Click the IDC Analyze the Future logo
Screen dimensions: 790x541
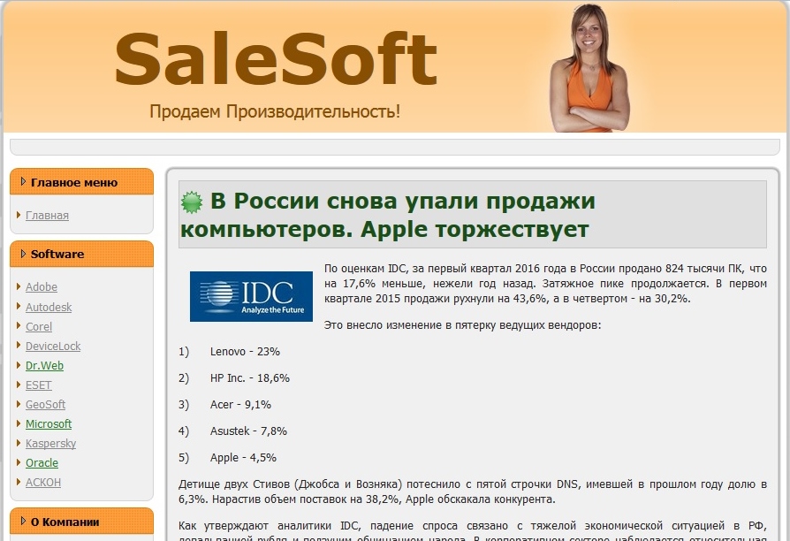tap(252, 296)
